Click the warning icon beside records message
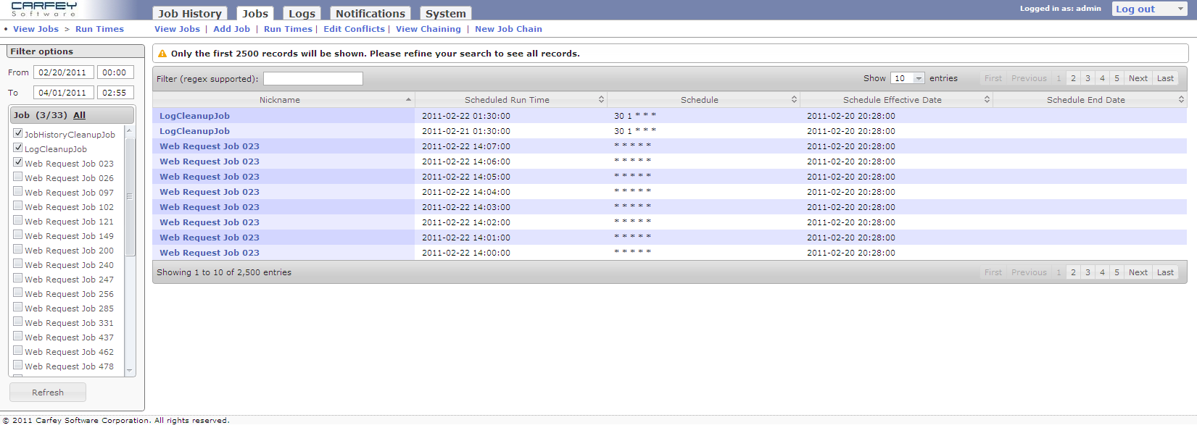This screenshot has height=428, width=1197. click(x=162, y=54)
